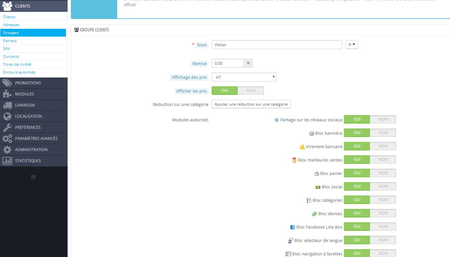Click the Localisation globe icon
The image size is (450, 257).
[x=7, y=116]
